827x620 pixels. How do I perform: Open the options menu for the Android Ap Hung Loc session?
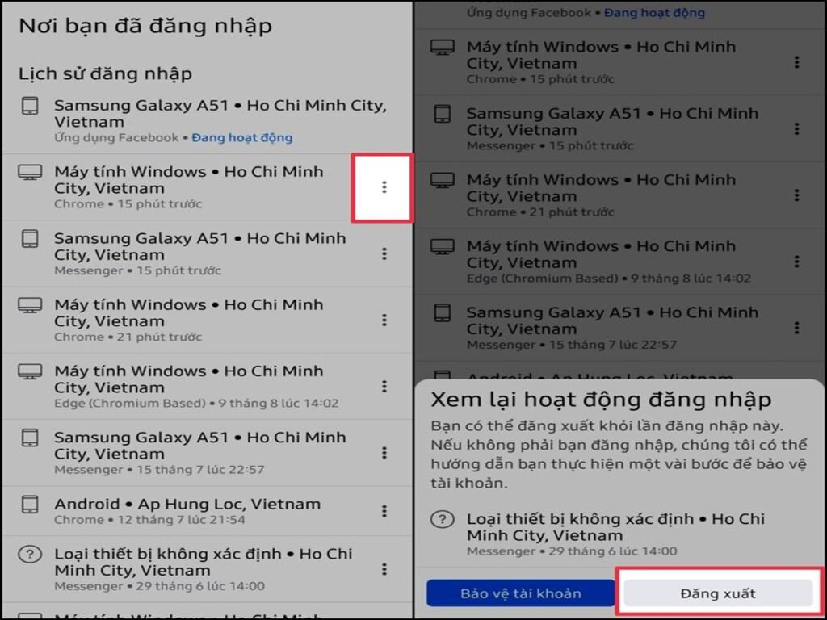click(x=384, y=511)
